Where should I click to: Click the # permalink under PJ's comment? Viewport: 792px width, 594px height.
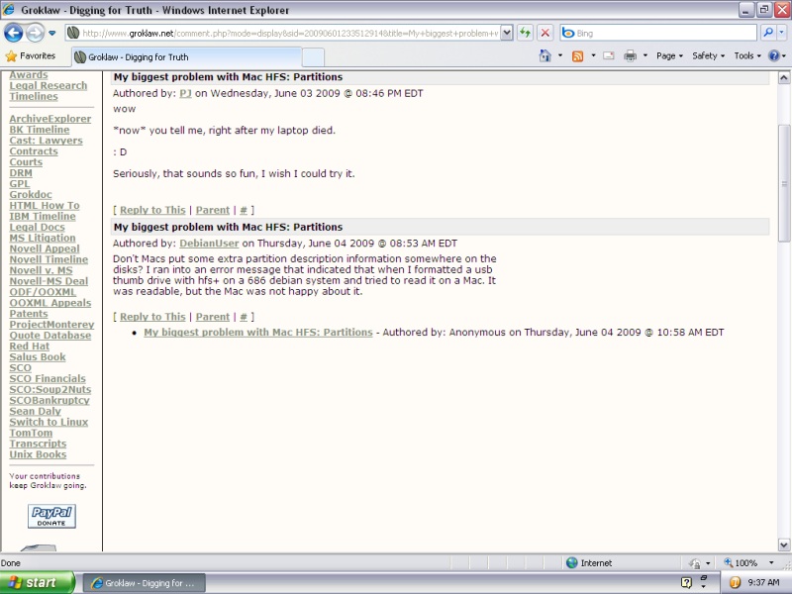(244, 210)
